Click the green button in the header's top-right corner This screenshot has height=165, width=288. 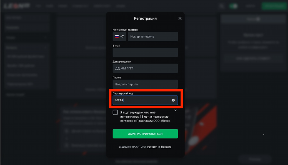(x=274, y=6)
